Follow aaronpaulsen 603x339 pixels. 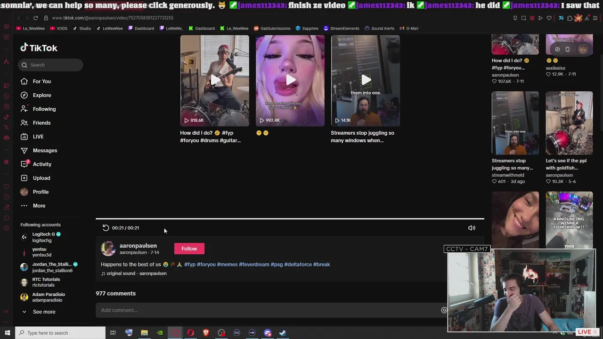[189, 249]
